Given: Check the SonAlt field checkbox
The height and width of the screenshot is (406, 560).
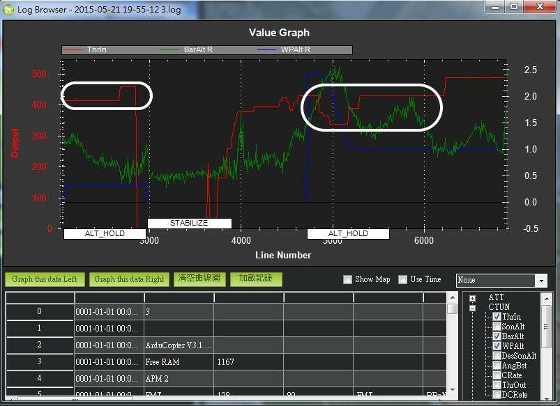Looking at the screenshot, I should [x=497, y=327].
